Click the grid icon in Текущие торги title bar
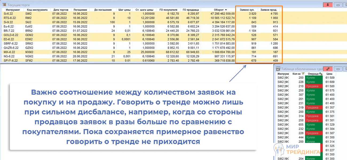347x160 pixels. 4,5
